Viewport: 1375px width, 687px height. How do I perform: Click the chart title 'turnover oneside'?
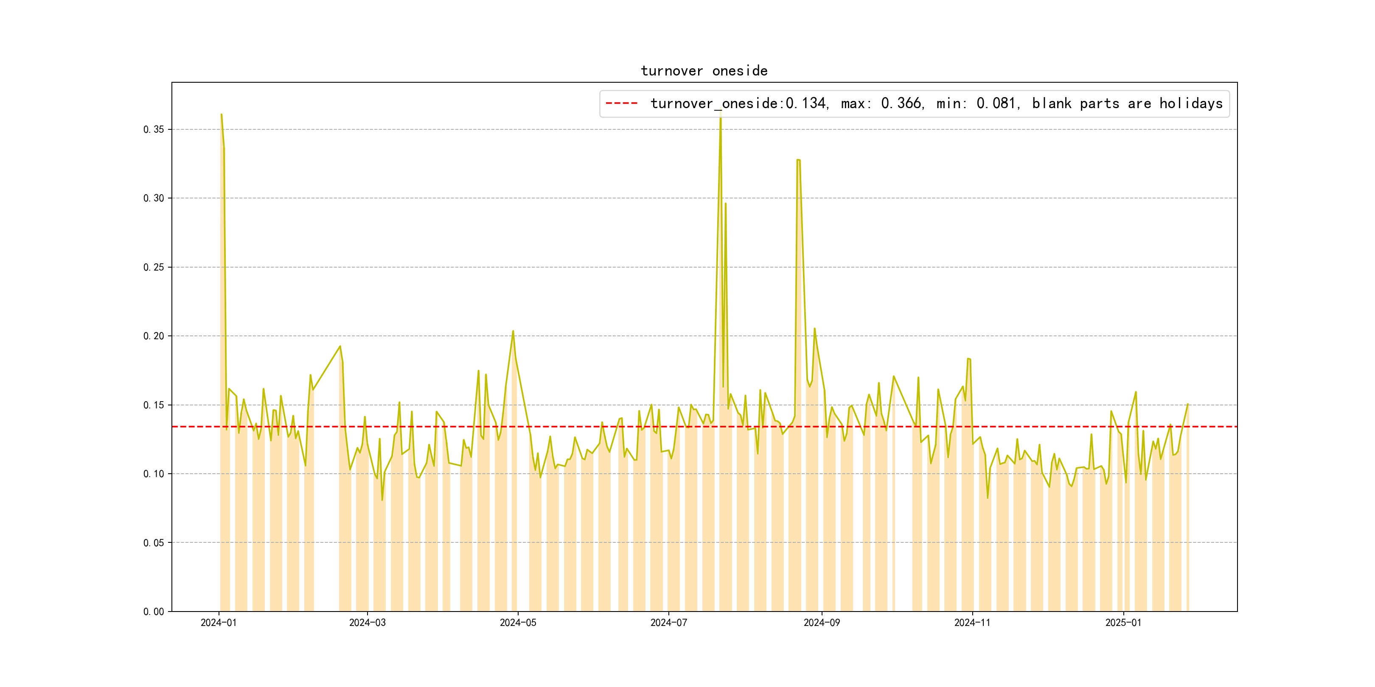[x=704, y=71]
